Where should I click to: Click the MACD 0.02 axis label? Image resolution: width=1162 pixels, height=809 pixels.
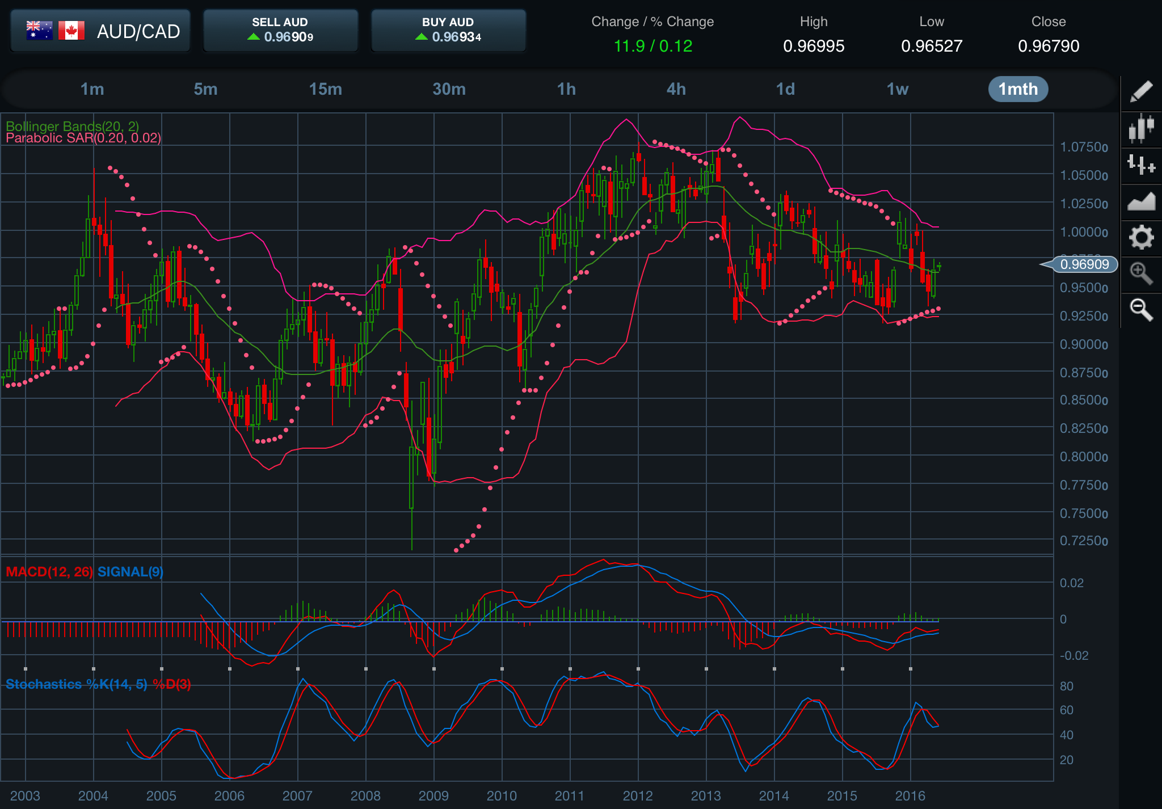[x=1072, y=583]
